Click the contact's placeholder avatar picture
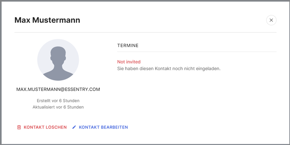Image resolution: width=290 pixels, height=145 pixels. click(x=58, y=60)
